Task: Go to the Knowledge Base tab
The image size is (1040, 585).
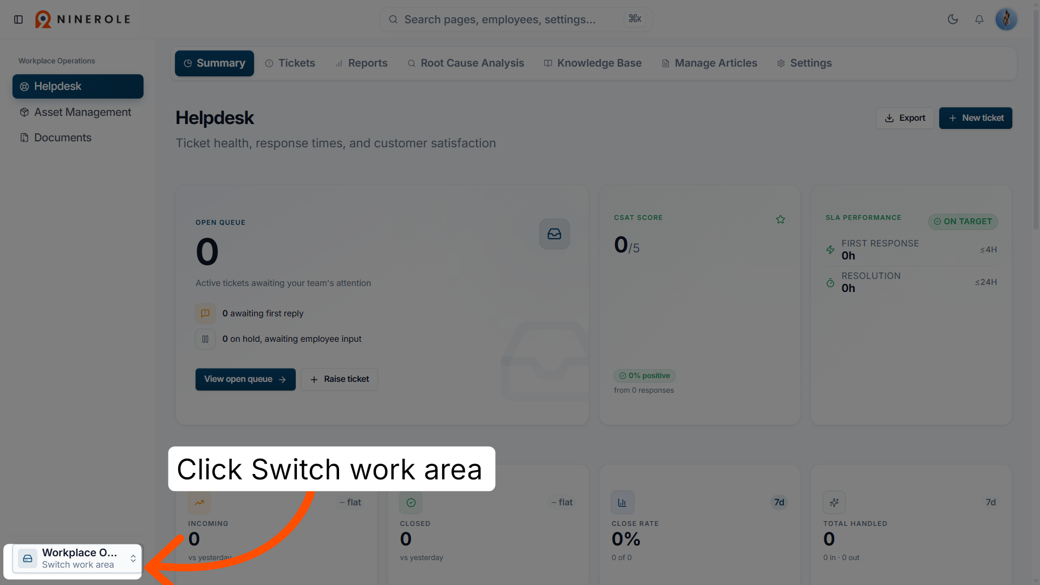Action: tap(593, 63)
